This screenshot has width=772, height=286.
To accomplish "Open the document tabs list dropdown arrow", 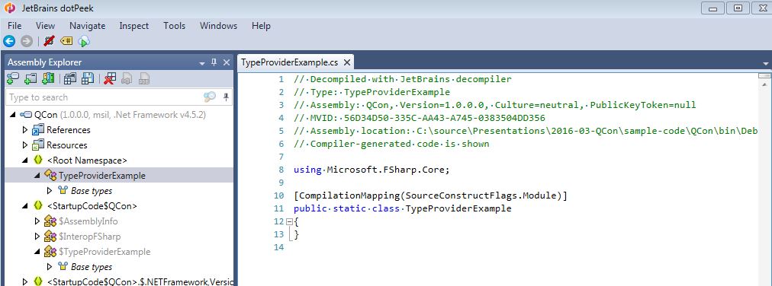I will pyautogui.click(x=766, y=64).
